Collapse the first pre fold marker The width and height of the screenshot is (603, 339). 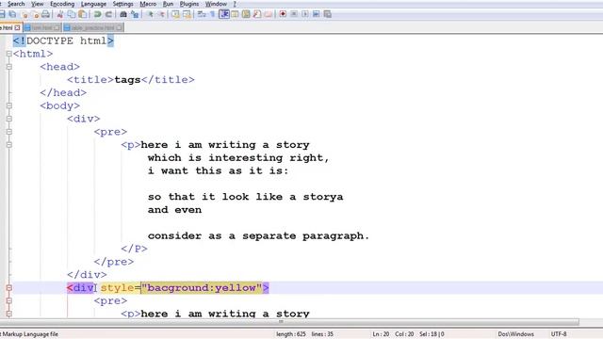coord(8,132)
